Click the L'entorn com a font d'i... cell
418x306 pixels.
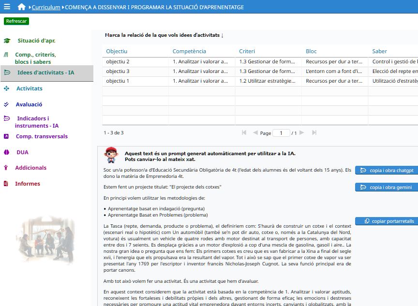pos(334,72)
